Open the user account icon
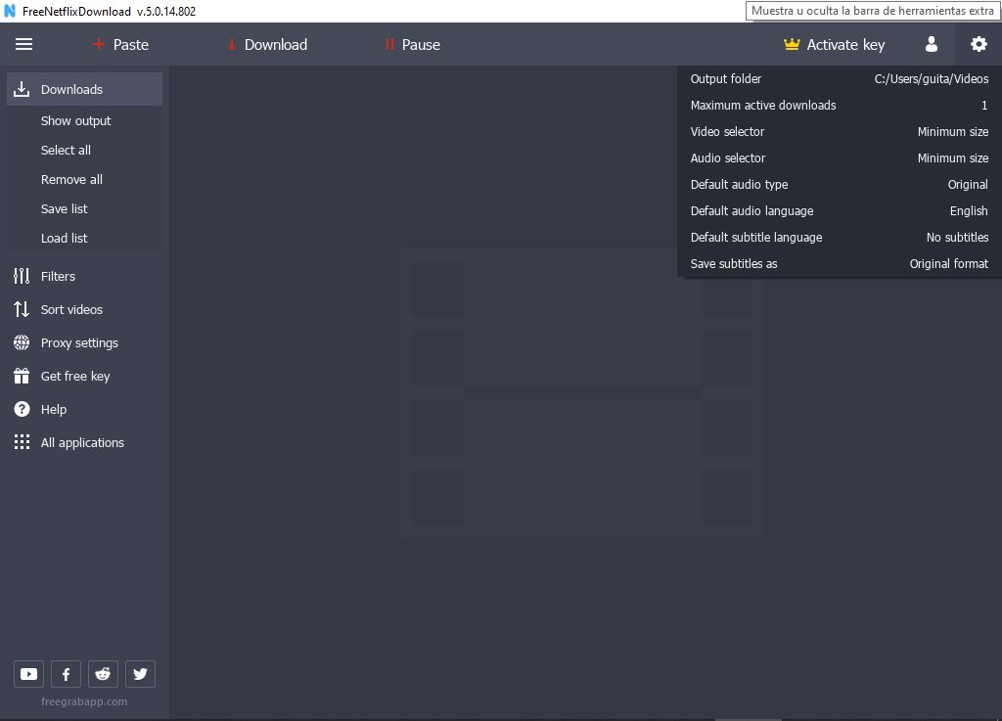 pyautogui.click(x=931, y=44)
